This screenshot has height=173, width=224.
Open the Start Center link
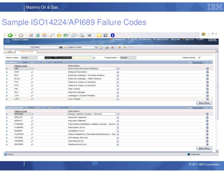[161, 39]
